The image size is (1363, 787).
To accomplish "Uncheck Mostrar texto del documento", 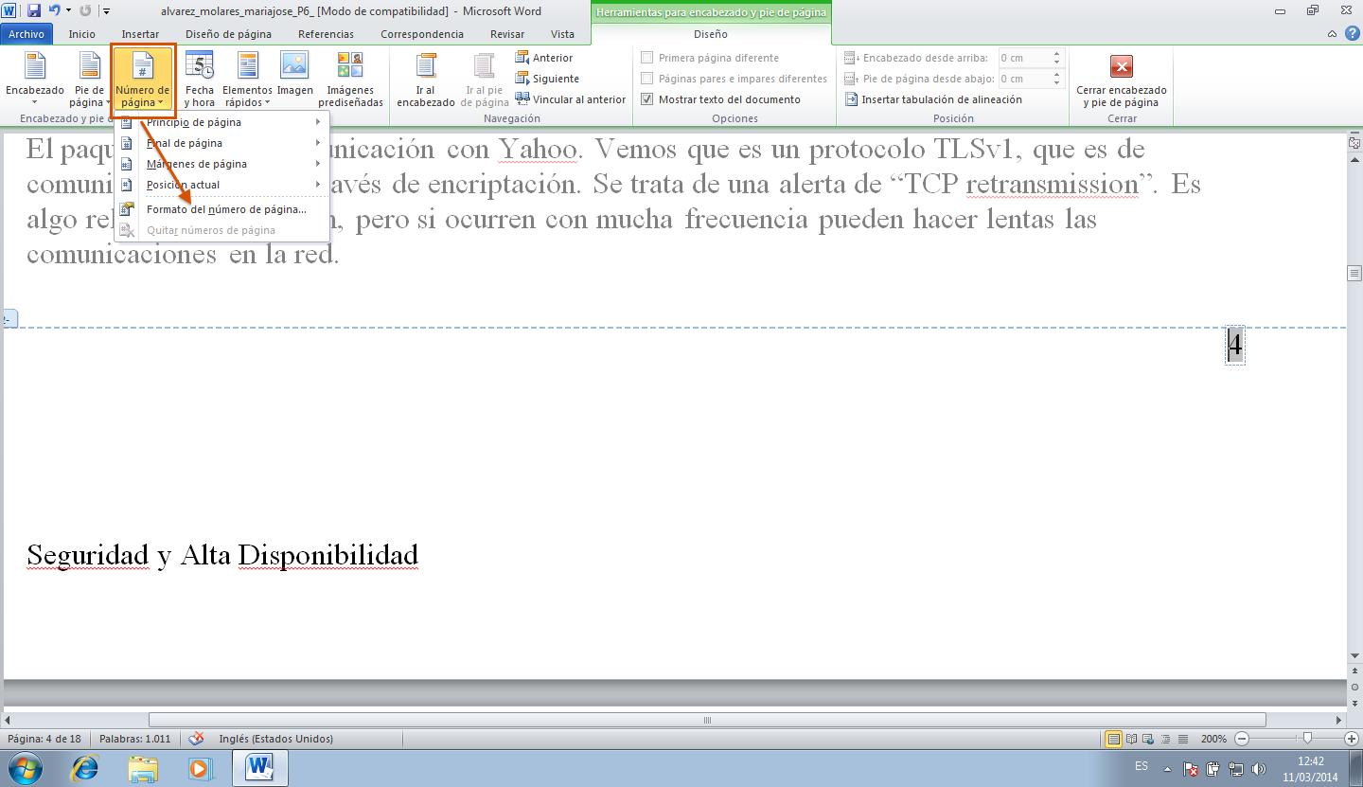I will point(647,99).
